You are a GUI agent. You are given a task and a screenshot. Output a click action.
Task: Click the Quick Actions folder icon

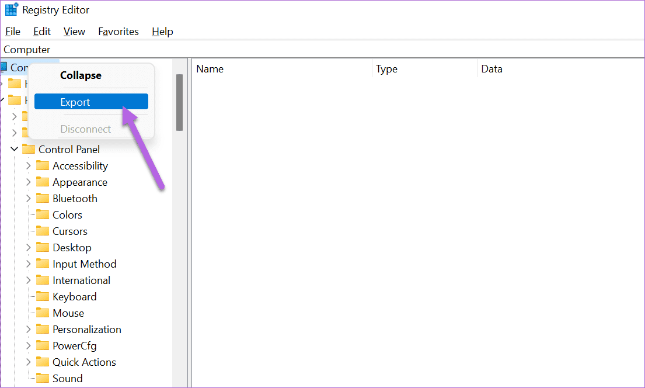pyautogui.click(x=43, y=362)
